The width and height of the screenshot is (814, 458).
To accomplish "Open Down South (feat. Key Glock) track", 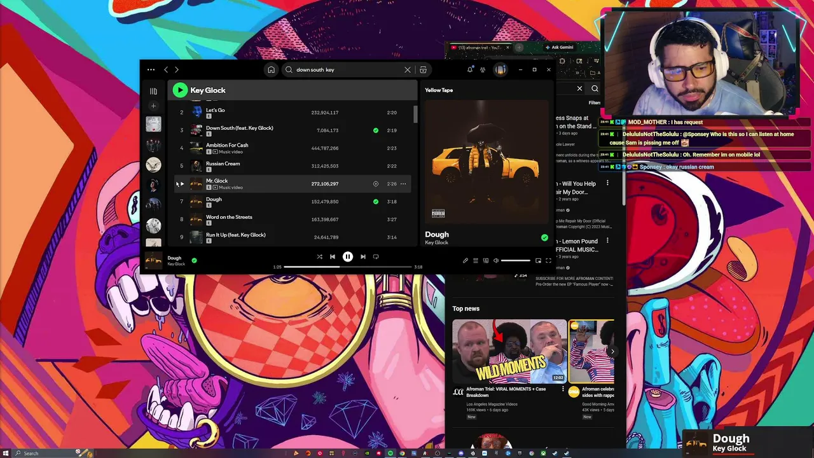I will coord(240,128).
